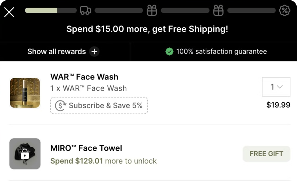Screen dimensions: 297x182
Task: Click the green satisfaction checkmark badge
Action: pos(169,52)
